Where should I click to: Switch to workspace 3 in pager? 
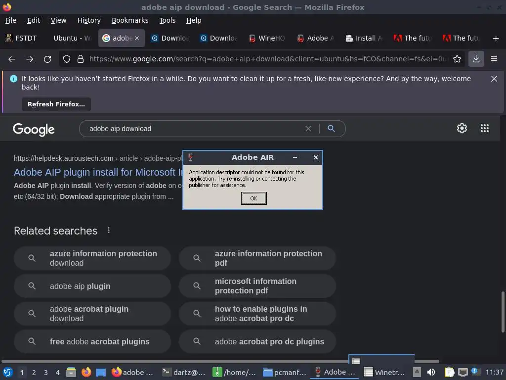pos(45,373)
